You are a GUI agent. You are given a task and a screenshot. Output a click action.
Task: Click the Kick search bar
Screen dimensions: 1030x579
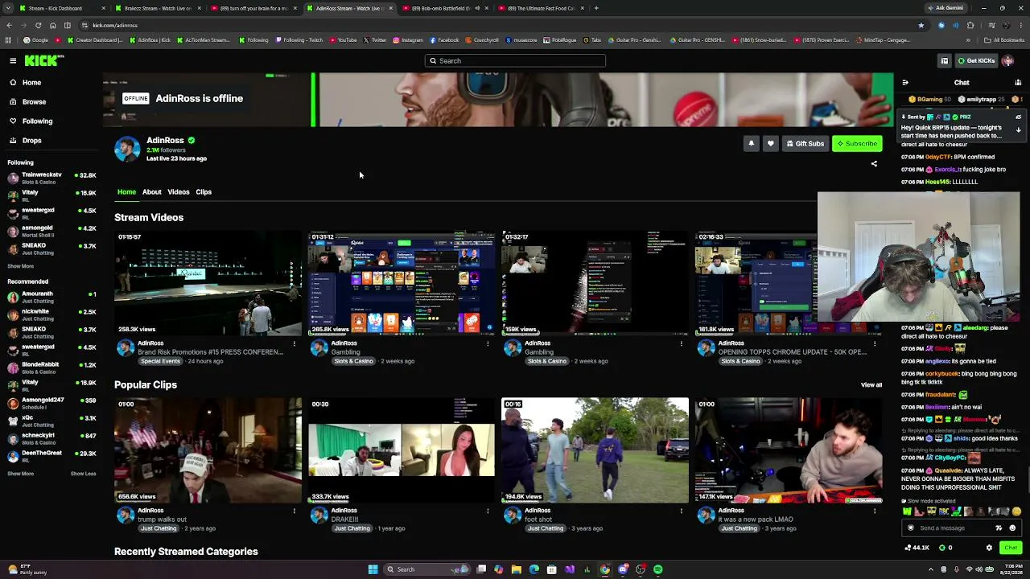[x=515, y=60]
